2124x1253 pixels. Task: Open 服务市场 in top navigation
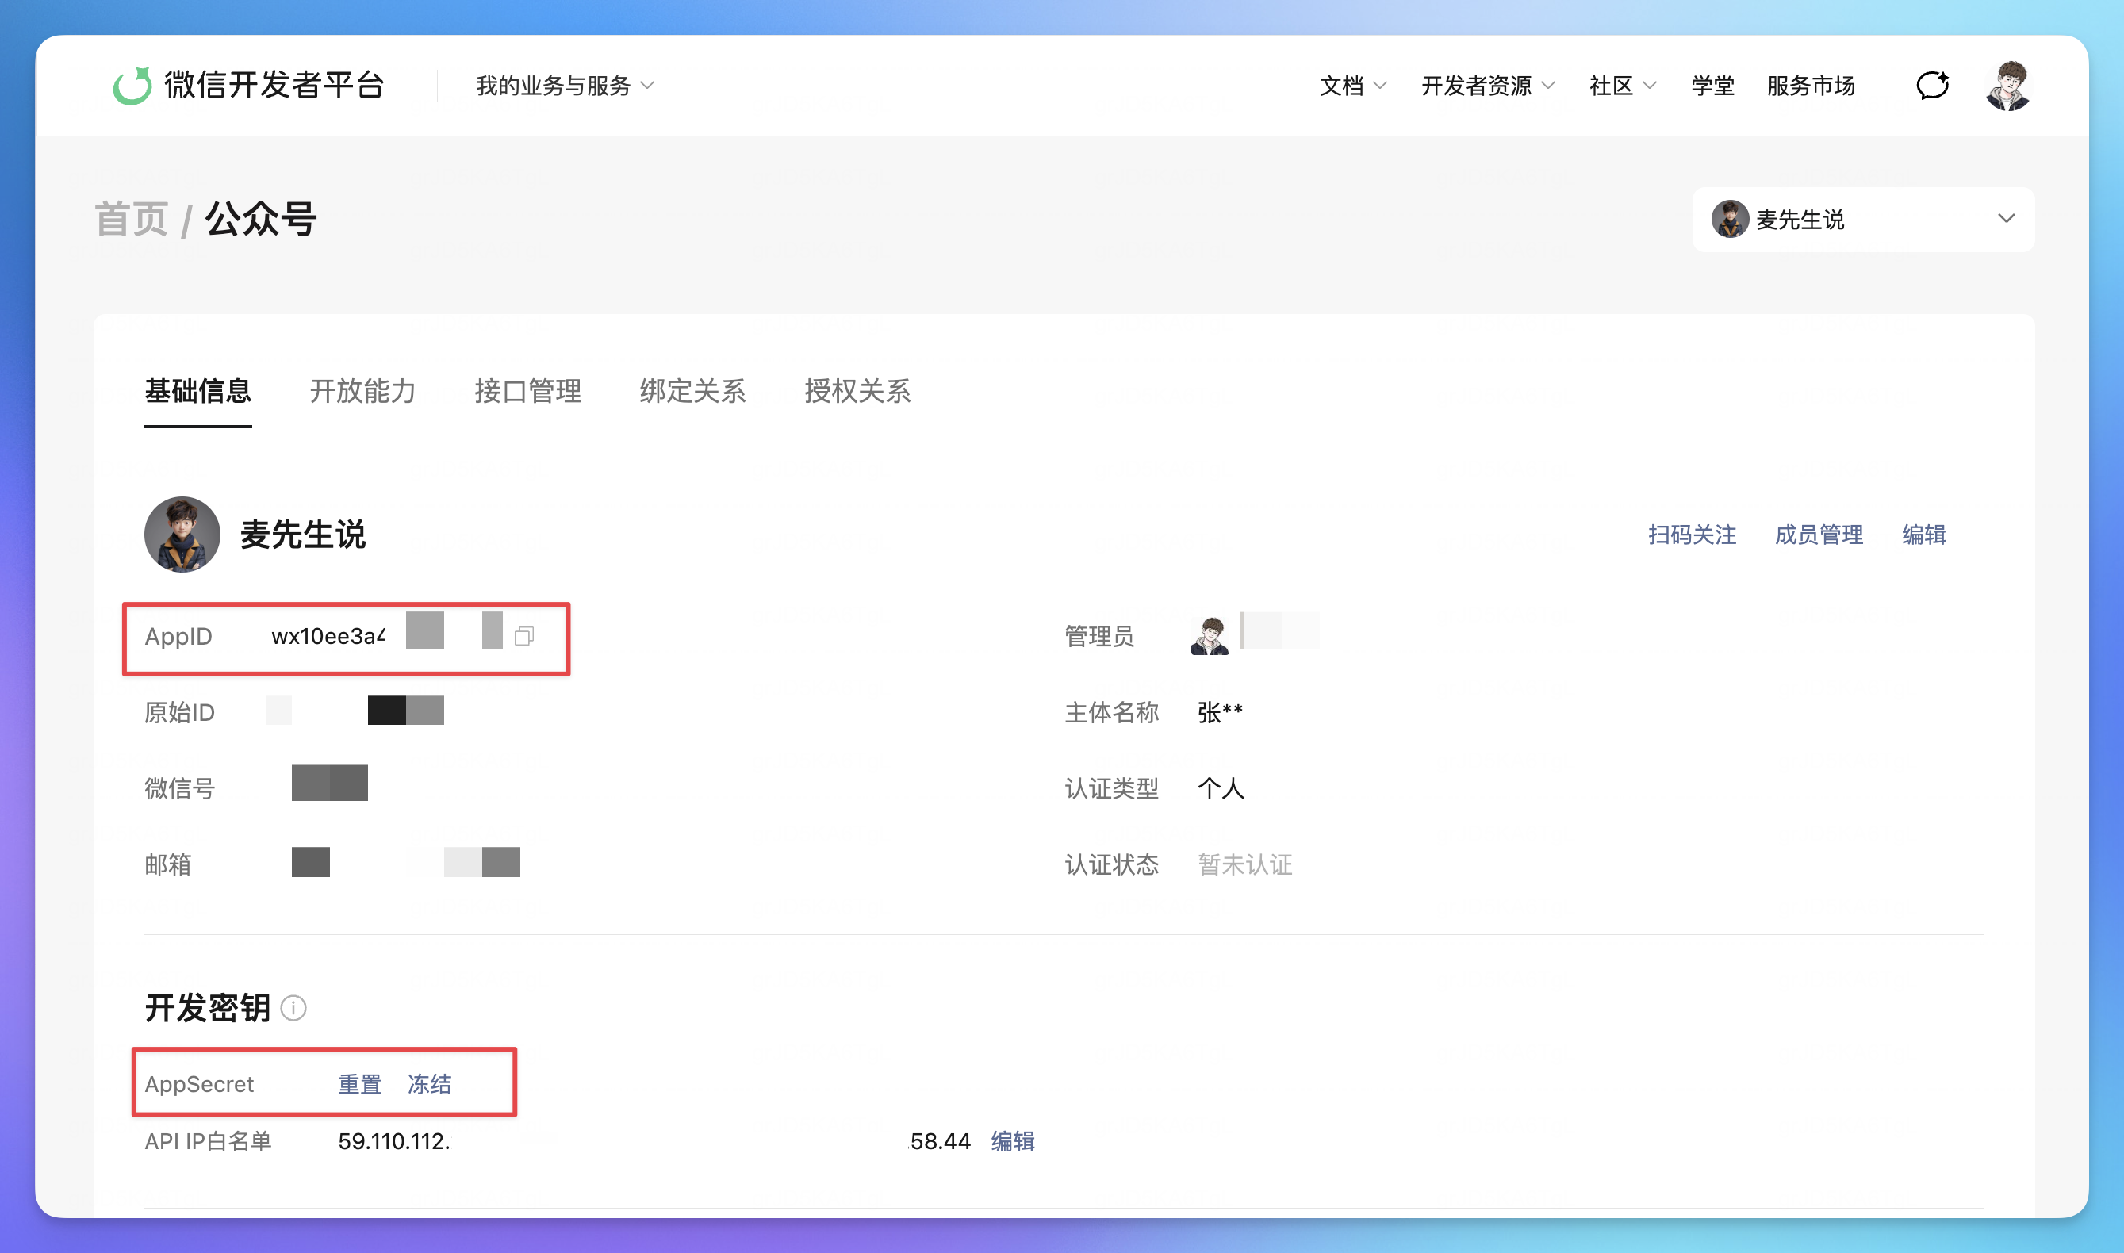1811,86
